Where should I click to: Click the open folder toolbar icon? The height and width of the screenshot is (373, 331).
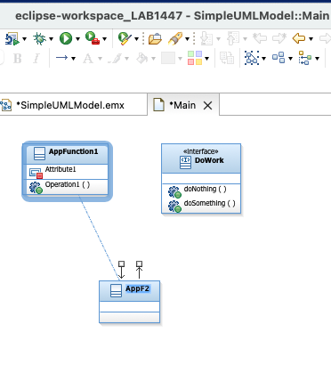click(155, 38)
